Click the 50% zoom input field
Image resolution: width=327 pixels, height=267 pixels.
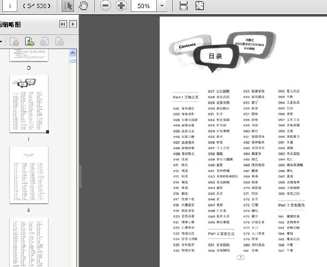(144, 6)
